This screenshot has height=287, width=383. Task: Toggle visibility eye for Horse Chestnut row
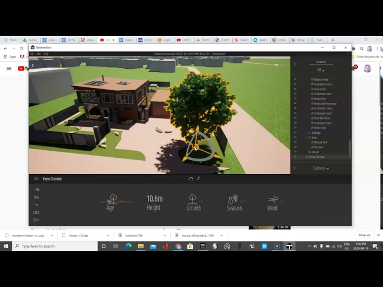click(x=295, y=157)
